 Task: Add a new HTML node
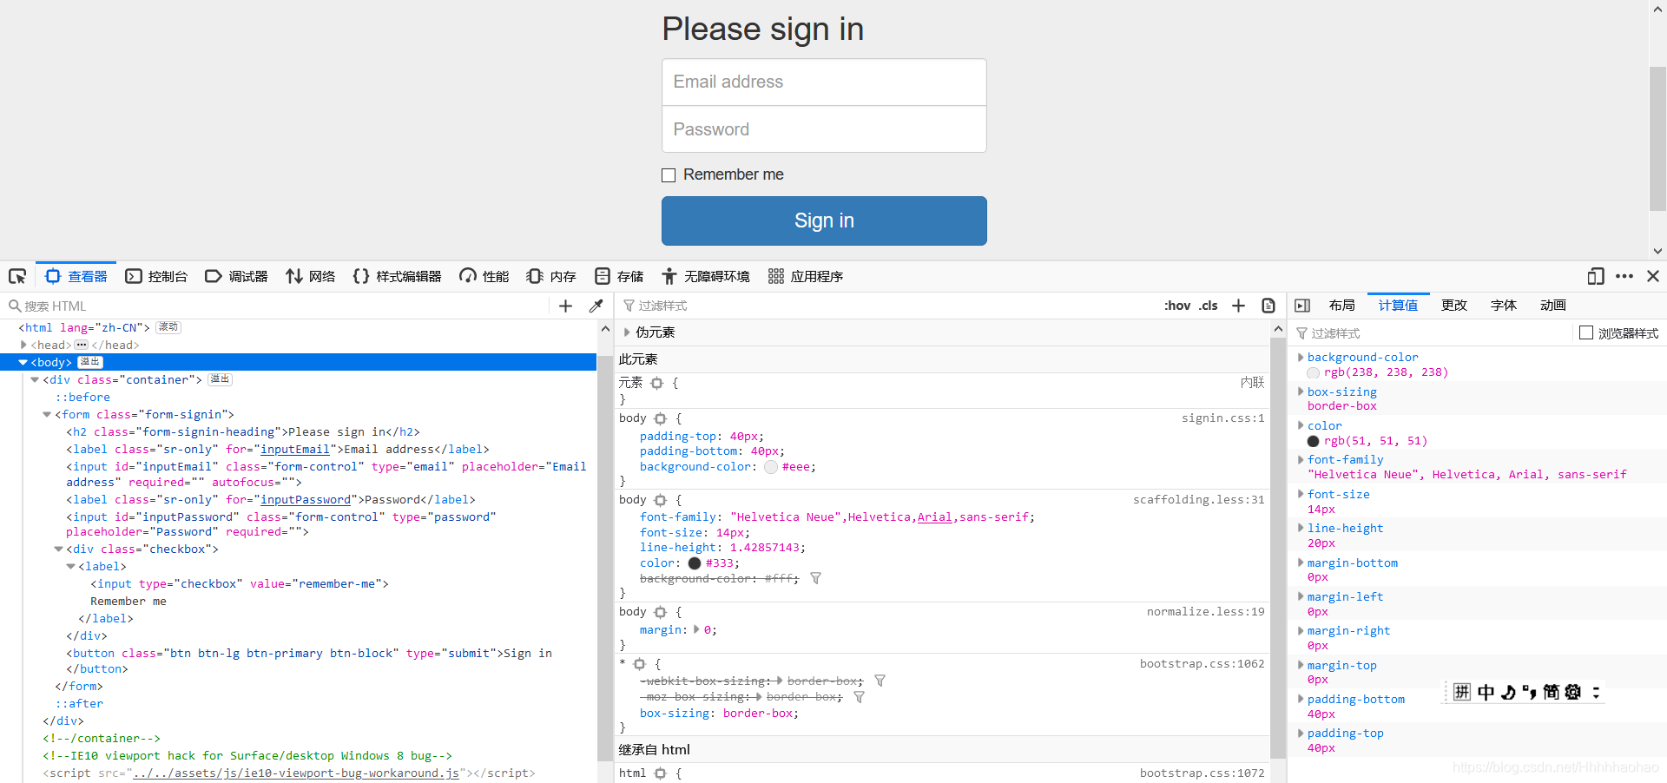click(565, 306)
